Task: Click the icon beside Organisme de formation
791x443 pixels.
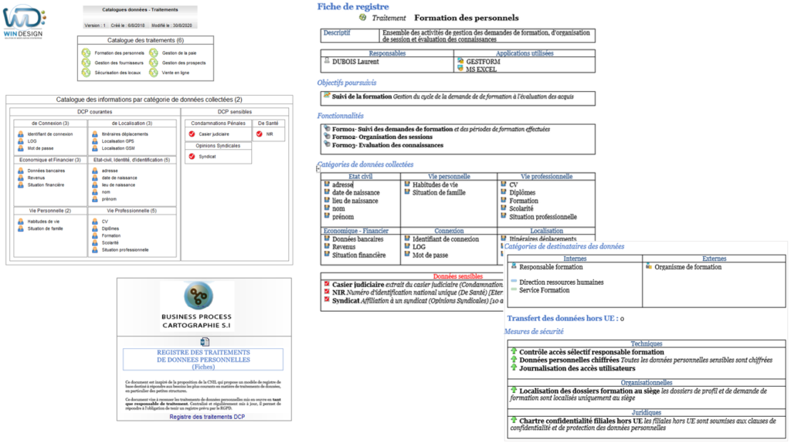Action: pos(649,265)
